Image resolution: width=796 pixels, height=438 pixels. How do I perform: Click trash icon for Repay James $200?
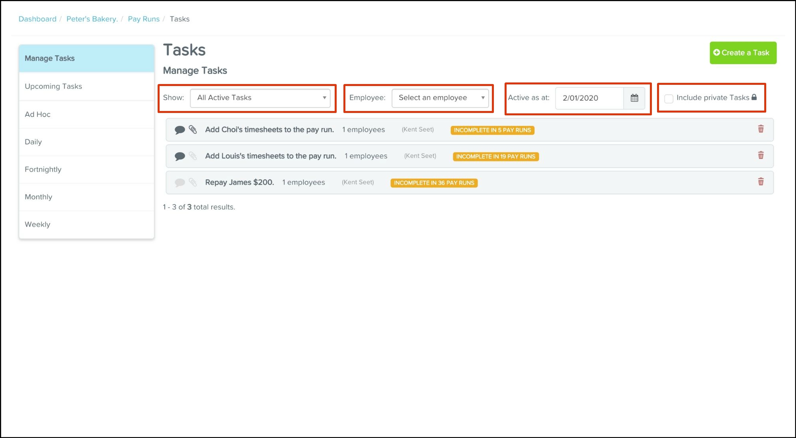(760, 182)
